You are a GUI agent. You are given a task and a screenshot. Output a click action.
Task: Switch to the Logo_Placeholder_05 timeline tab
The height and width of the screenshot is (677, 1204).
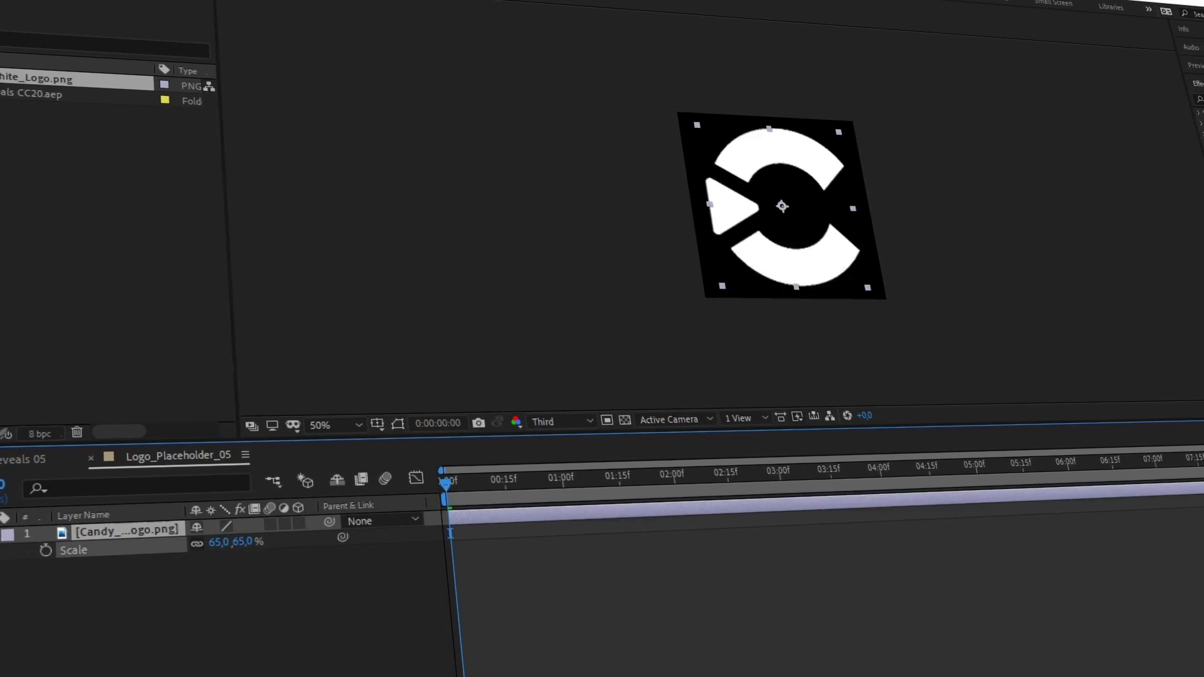[x=178, y=456]
